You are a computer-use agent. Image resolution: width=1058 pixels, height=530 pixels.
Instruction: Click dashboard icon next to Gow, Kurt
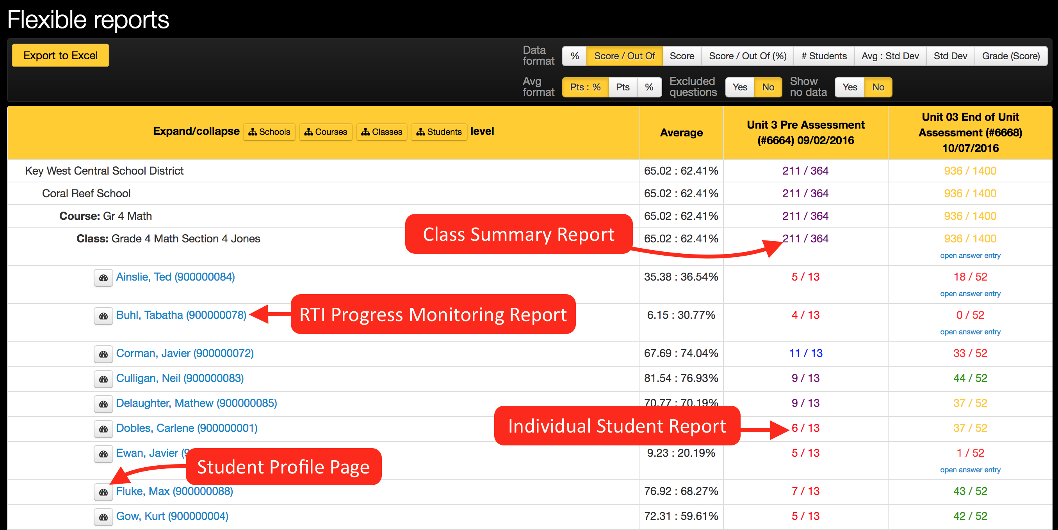(x=103, y=517)
